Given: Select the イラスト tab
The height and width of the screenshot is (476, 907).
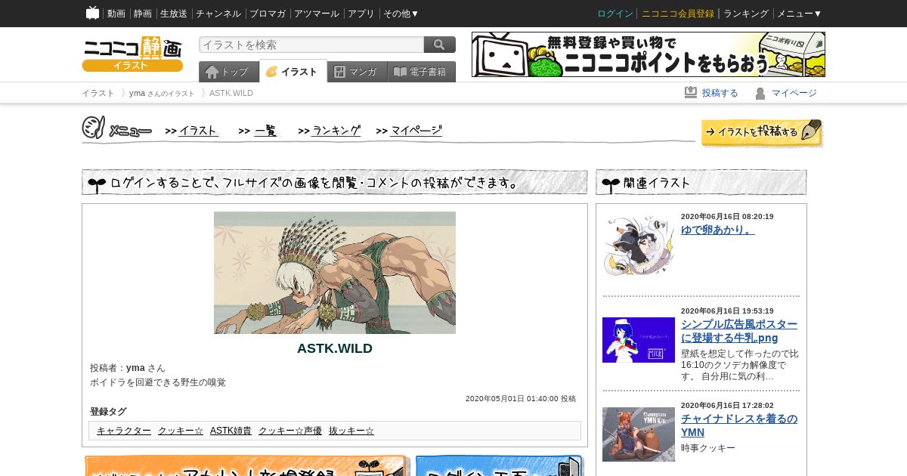Looking at the screenshot, I should click(x=293, y=72).
